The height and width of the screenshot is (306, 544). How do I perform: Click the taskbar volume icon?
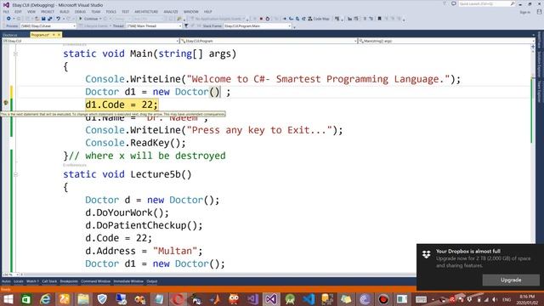coord(495,299)
